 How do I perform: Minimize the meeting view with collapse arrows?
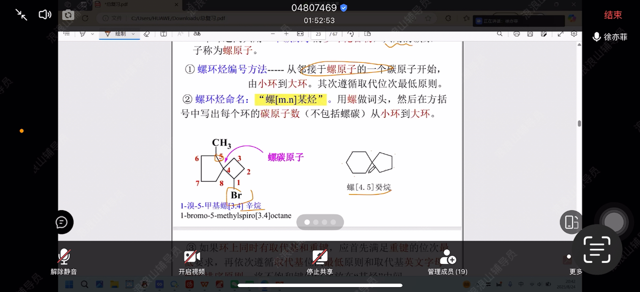pos(21,15)
